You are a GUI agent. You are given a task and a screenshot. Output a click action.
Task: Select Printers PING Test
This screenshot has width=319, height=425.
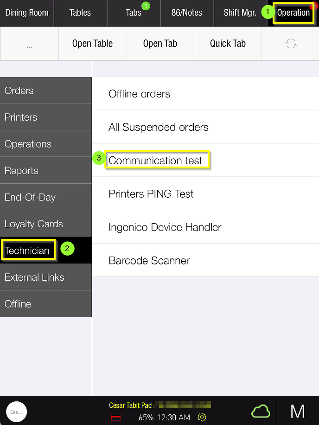point(151,194)
